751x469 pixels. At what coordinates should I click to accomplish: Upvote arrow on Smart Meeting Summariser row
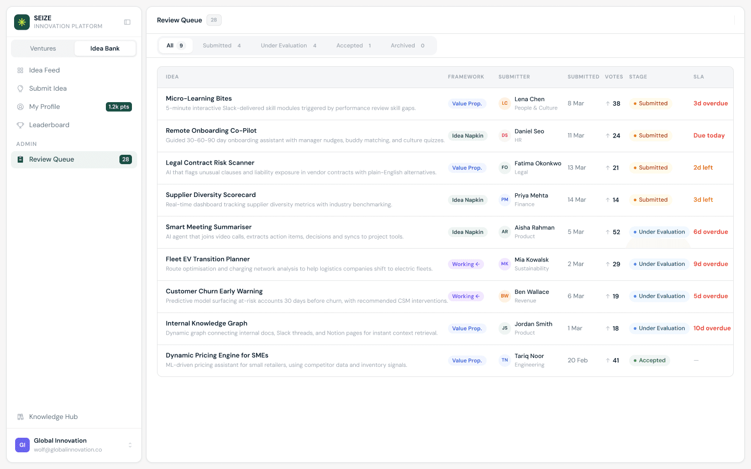(608, 232)
